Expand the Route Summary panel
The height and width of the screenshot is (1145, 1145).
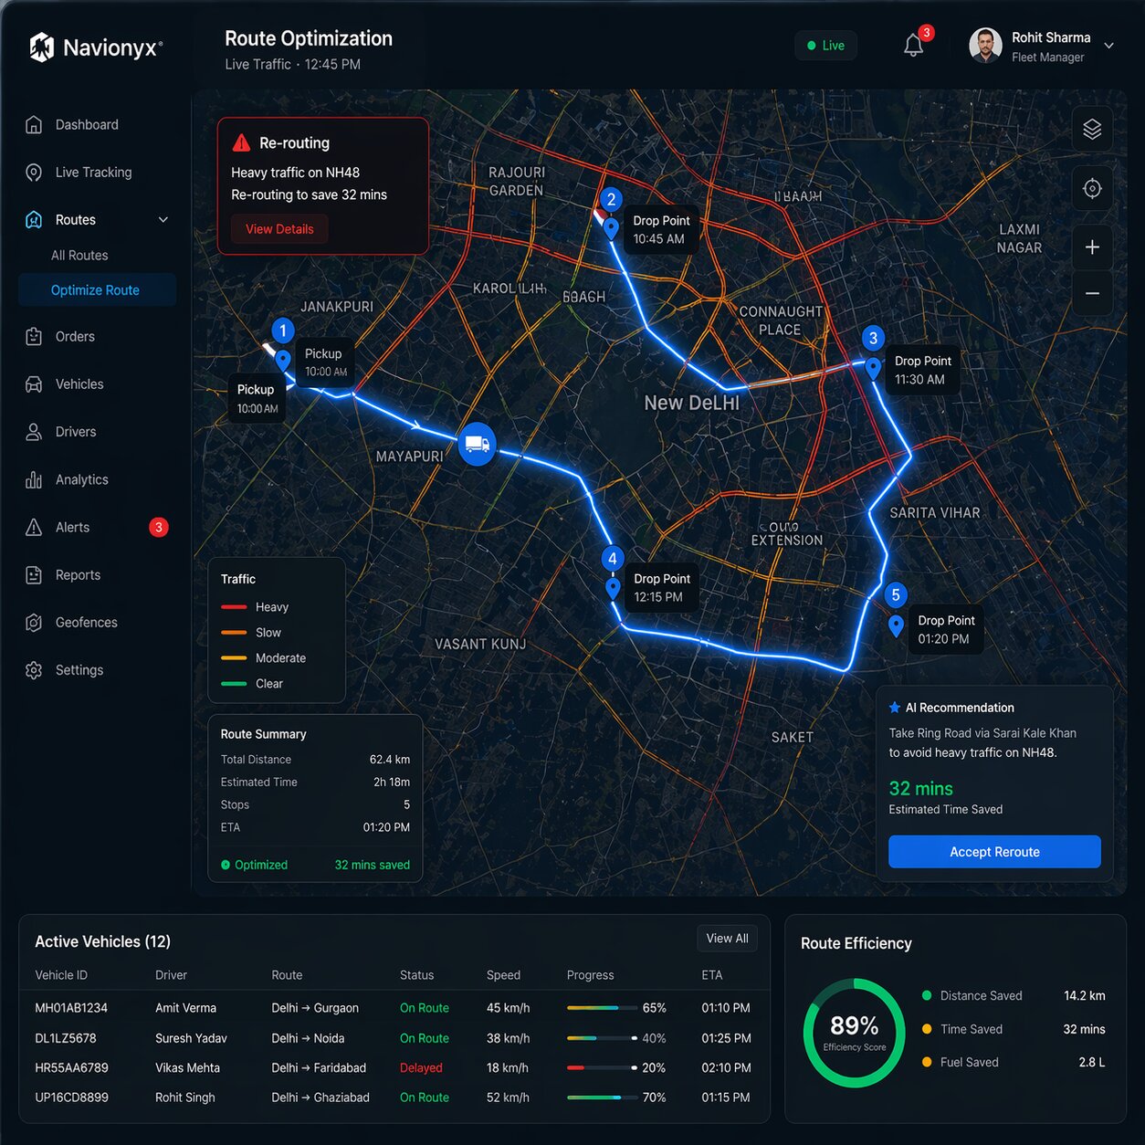point(263,733)
